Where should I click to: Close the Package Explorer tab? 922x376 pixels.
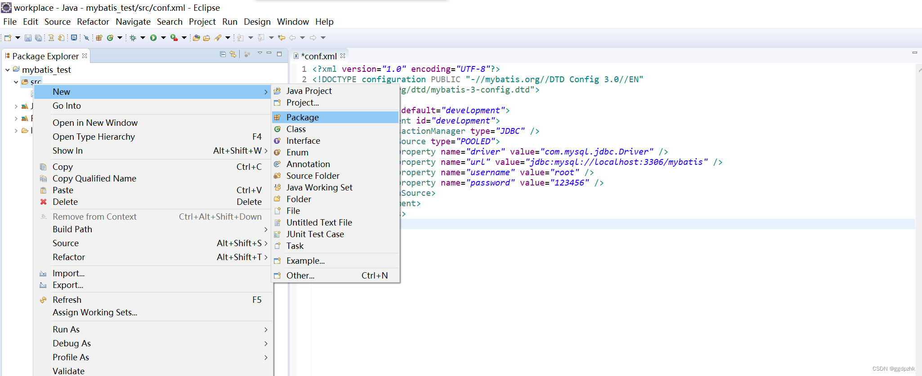[85, 56]
